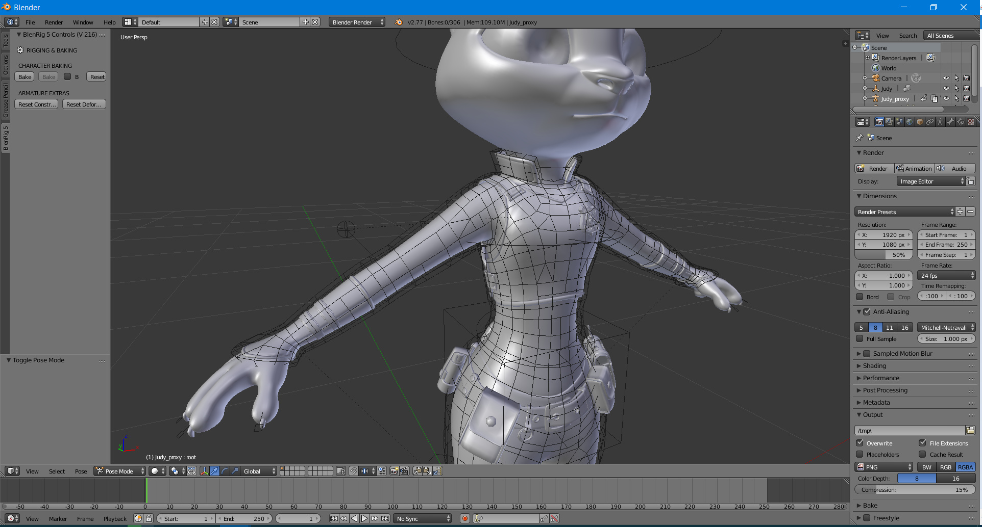Viewport: 982px width, 527px height.
Task: Open the Help menu
Action: [109, 22]
